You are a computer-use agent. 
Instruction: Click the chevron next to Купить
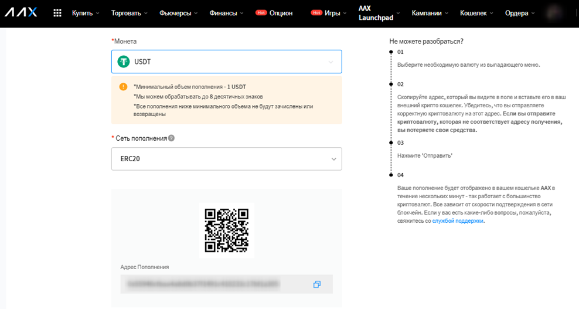(x=97, y=13)
